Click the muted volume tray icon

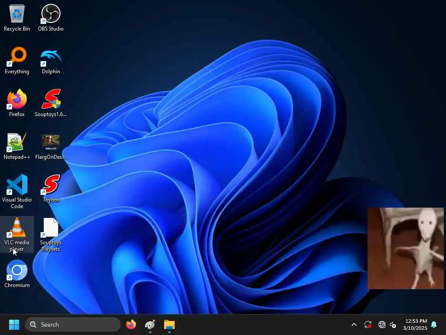pyautogui.click(x=393, y=325)
